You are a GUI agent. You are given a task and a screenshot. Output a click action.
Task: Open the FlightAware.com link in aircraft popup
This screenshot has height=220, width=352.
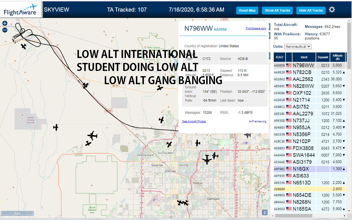pos(256,28)
